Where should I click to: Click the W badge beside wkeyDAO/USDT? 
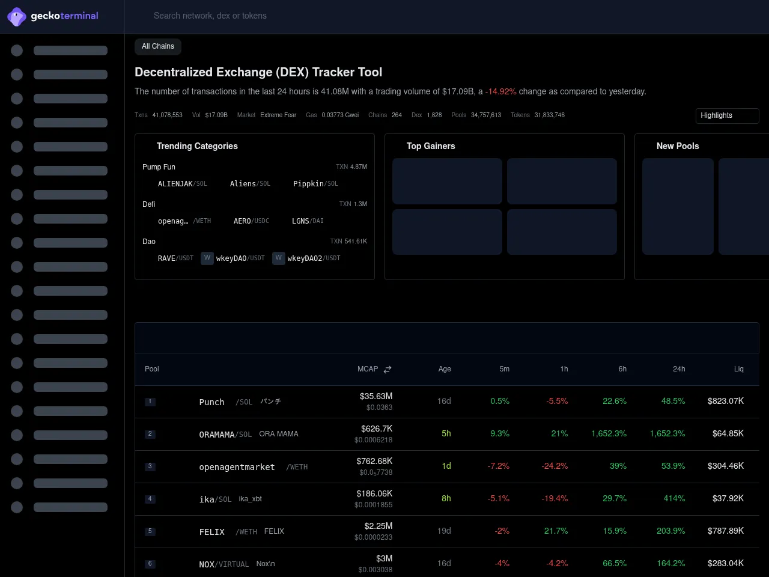tap(207, 258)
